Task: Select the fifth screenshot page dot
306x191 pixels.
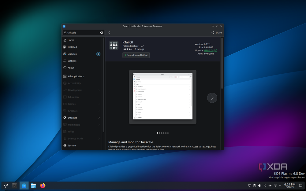Action: 166,133
